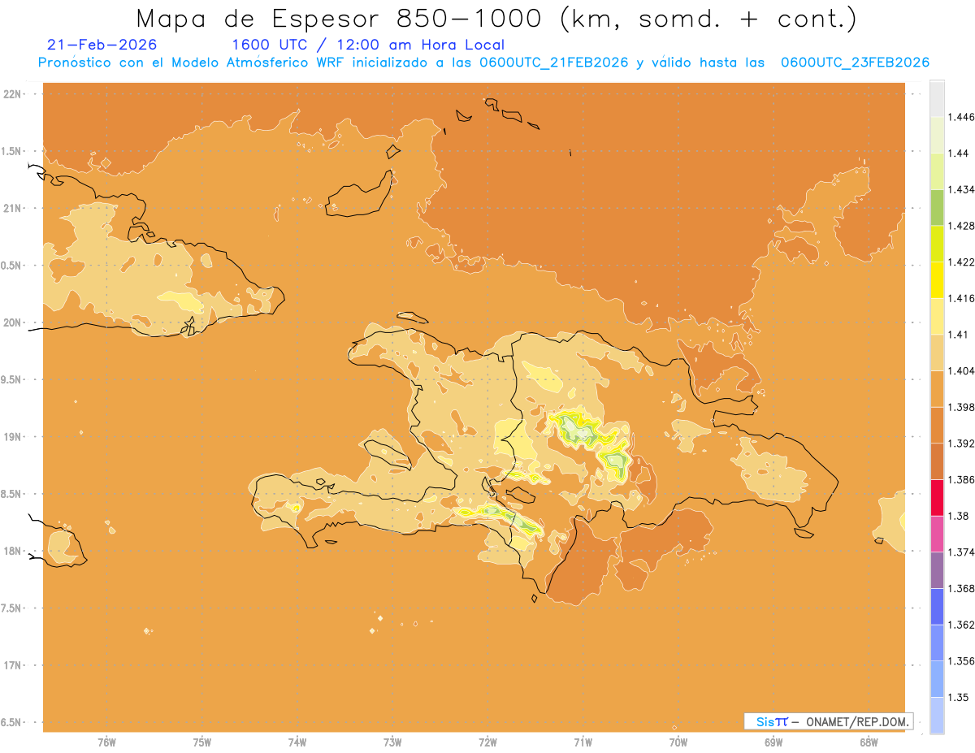Click the "75W" longitude label
The image size is (975, 753).
(x=202, y=743)
